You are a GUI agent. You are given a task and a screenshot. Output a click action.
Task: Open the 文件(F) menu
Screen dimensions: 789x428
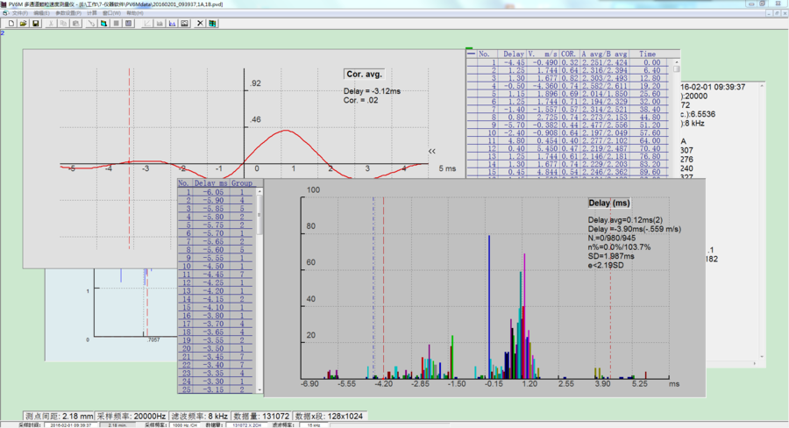click(19, 13)
